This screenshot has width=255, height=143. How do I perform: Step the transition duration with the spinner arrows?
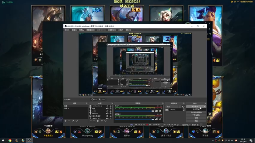[x=184, y=110]
